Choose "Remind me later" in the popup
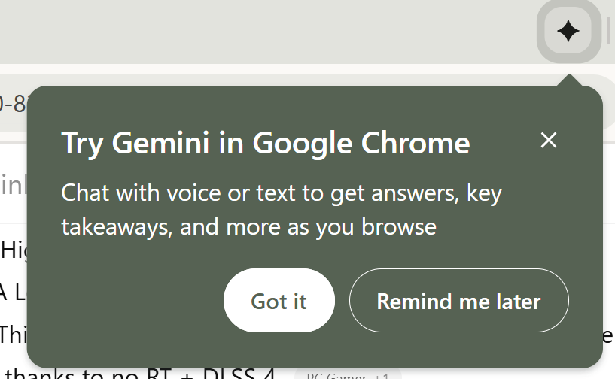This screenshot has width=615, height=379. pos(458,301)
